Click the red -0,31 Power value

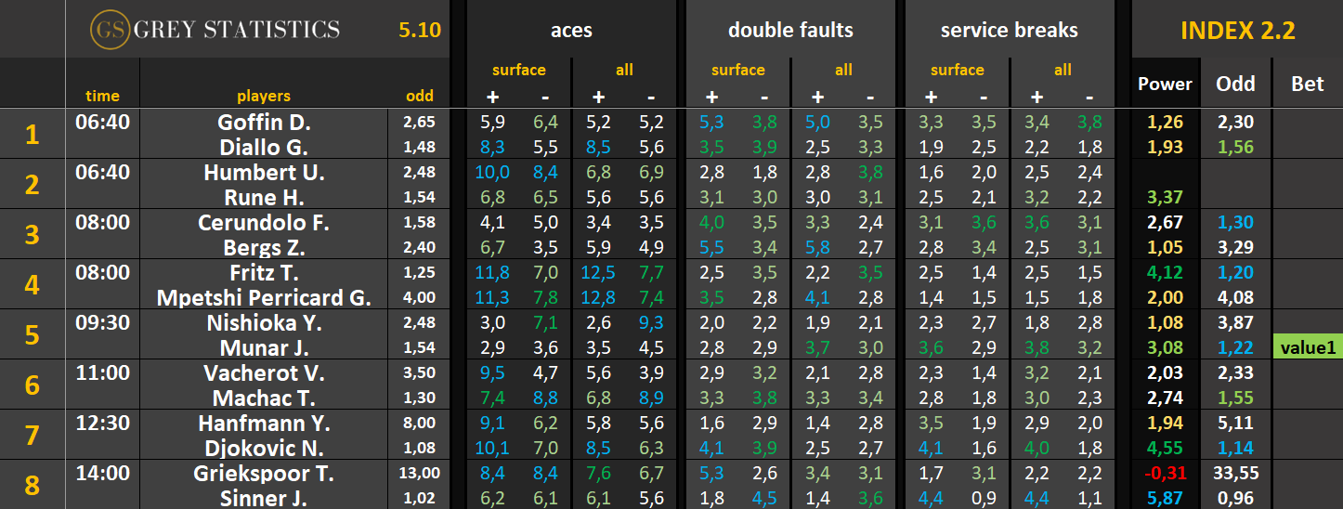pyautogui.click(x=1165, y=474)
